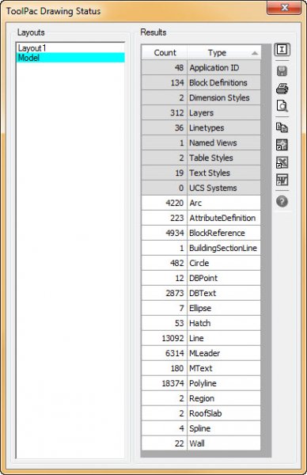Click the count value 18374
Screen dimensions: 307x475
pyautogui.click(x=172, y=383)
